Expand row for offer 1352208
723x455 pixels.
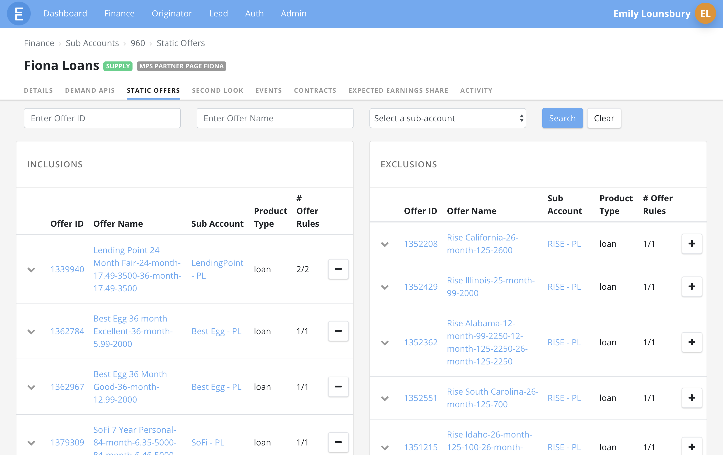pos(385,244)
